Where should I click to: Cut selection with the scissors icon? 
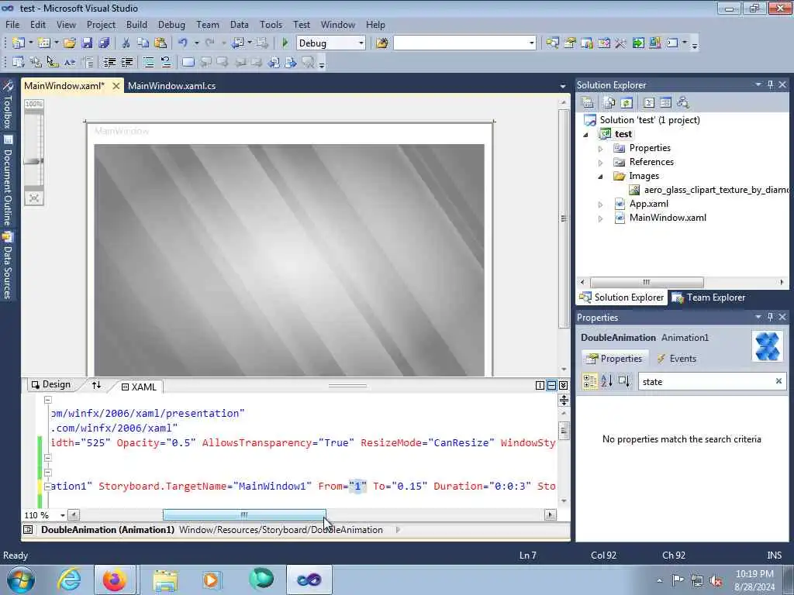(x=126, y=43)
